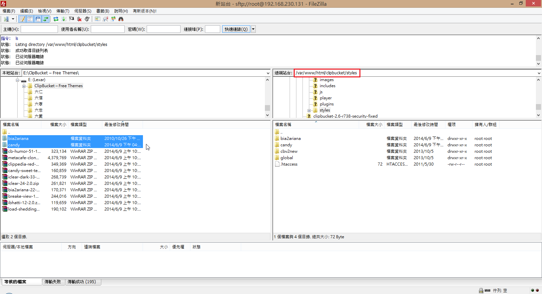Open the Site Manager icon

(x=6, y=19)
